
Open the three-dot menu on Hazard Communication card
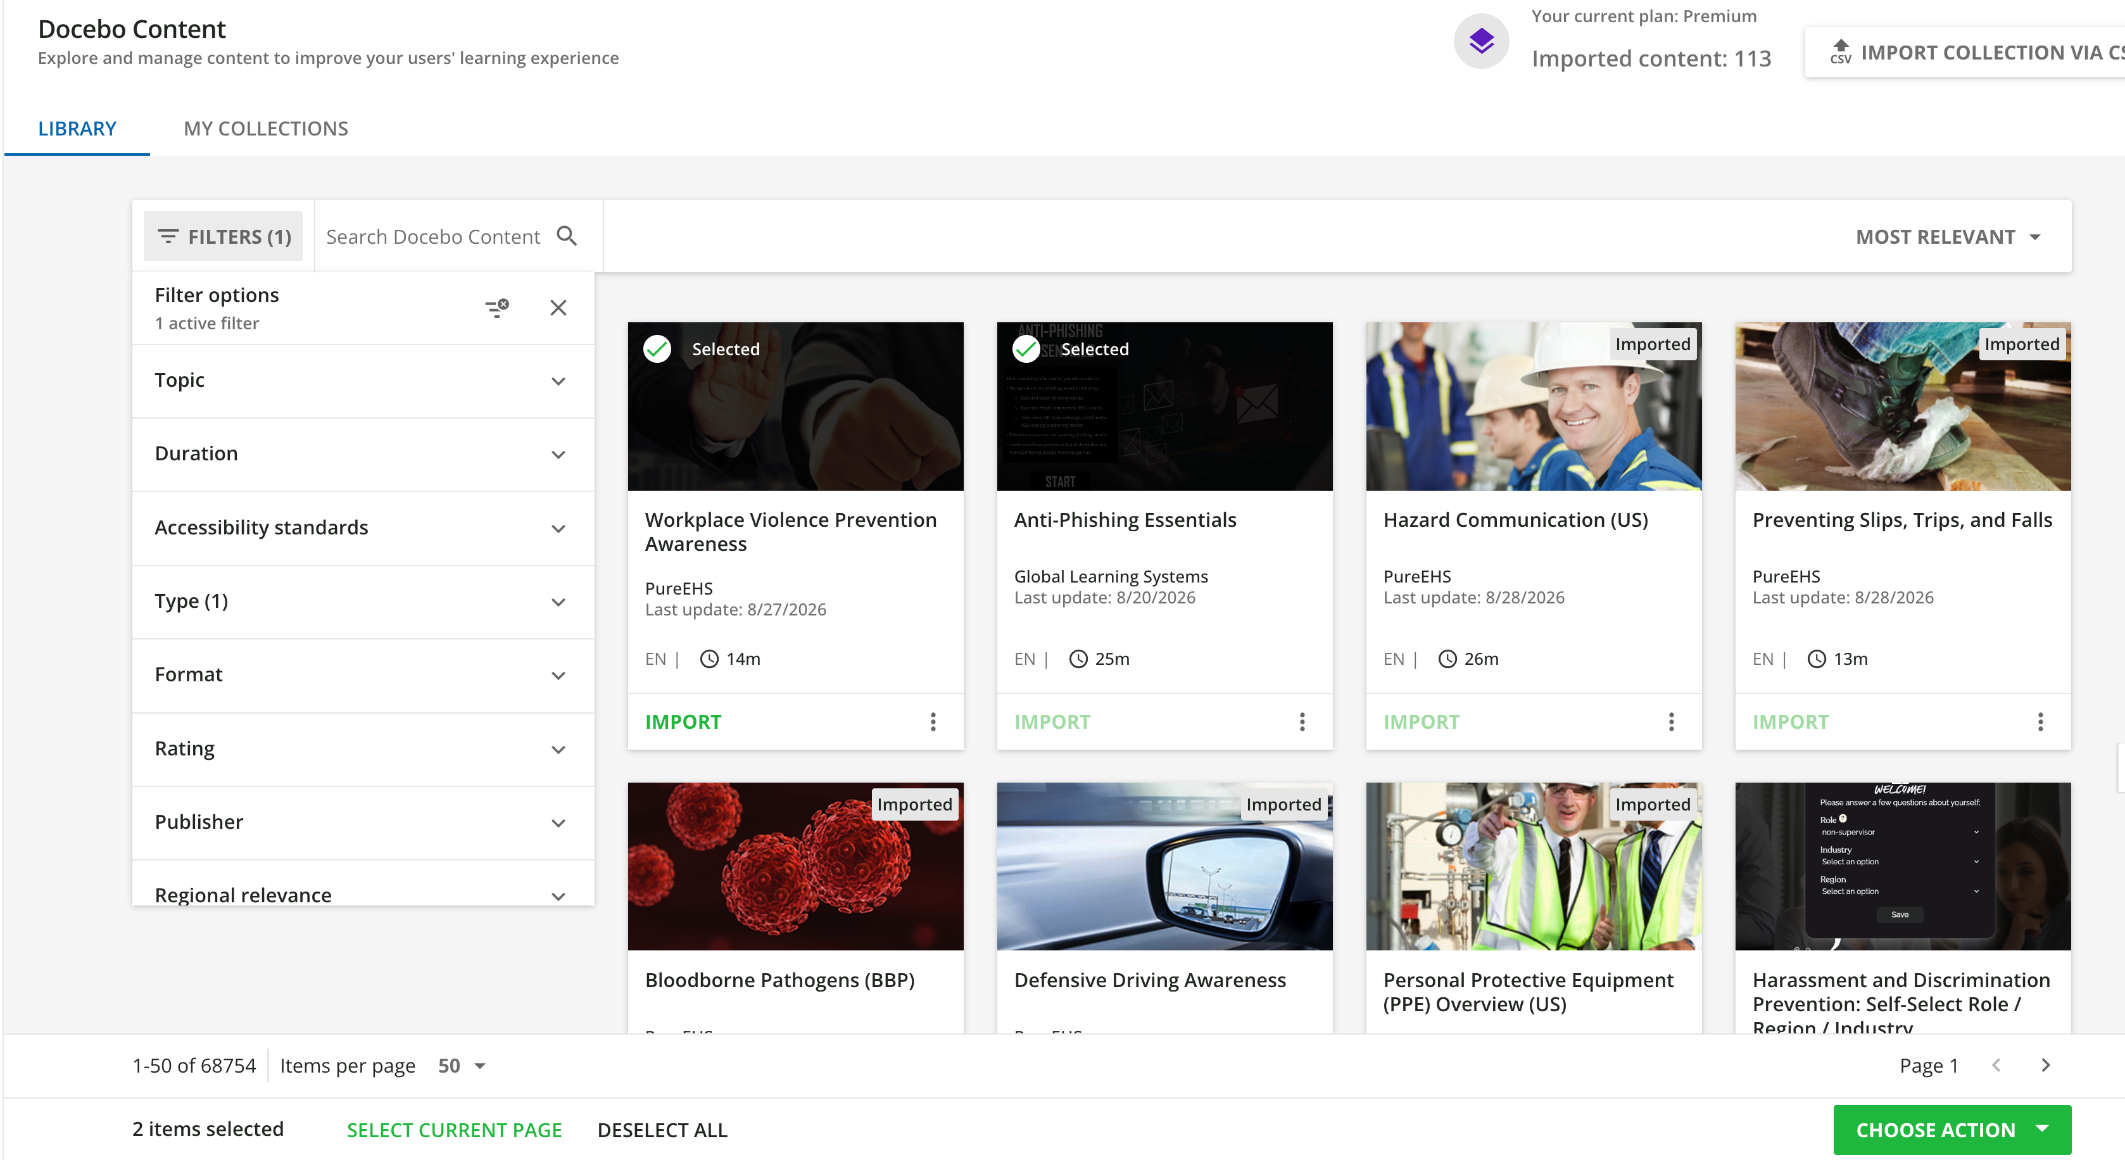(1671, 722)
